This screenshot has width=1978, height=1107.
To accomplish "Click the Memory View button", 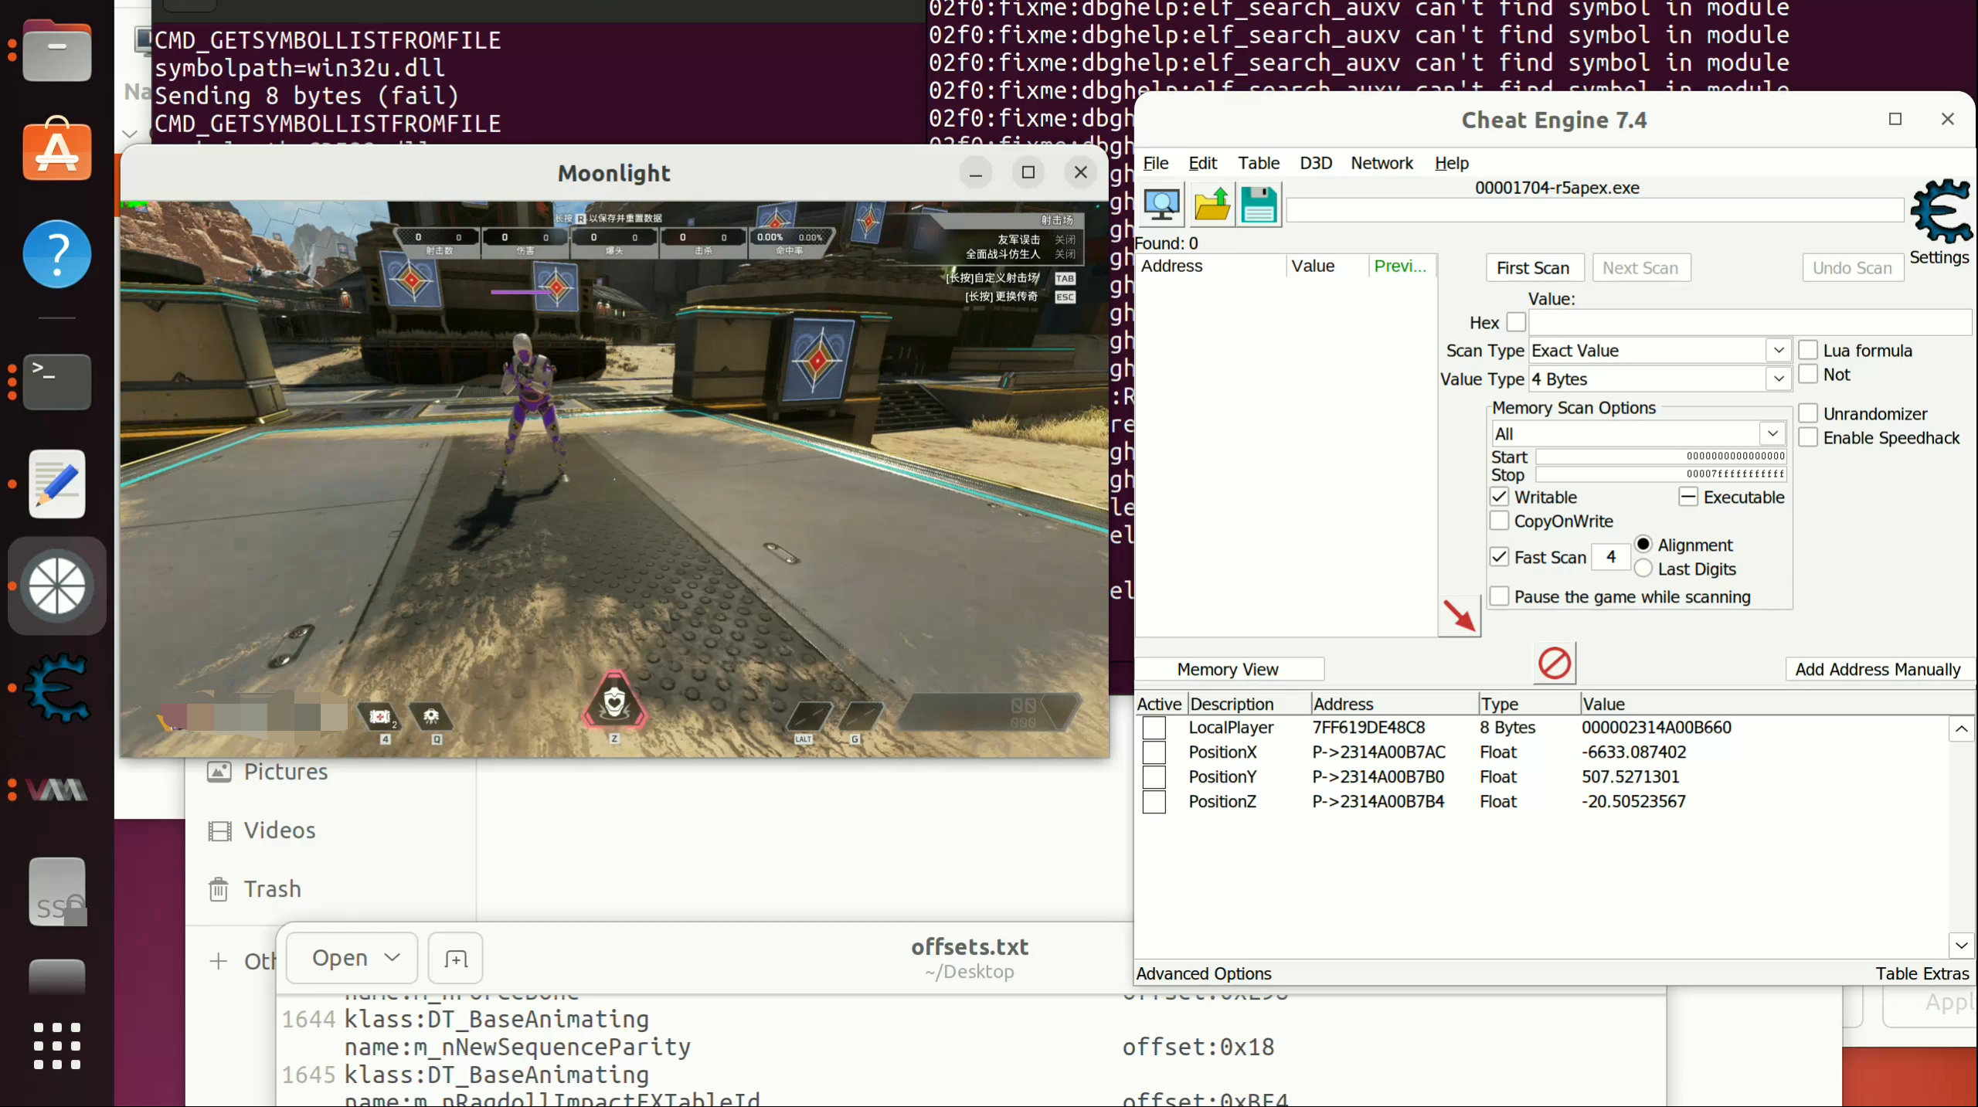I will [x=1227, y=670].
